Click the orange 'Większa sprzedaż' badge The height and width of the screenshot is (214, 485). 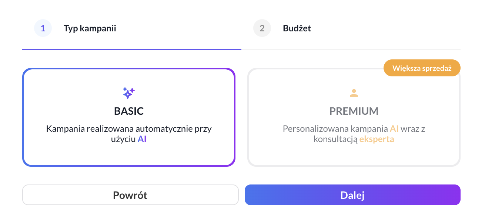click(422, 68)
